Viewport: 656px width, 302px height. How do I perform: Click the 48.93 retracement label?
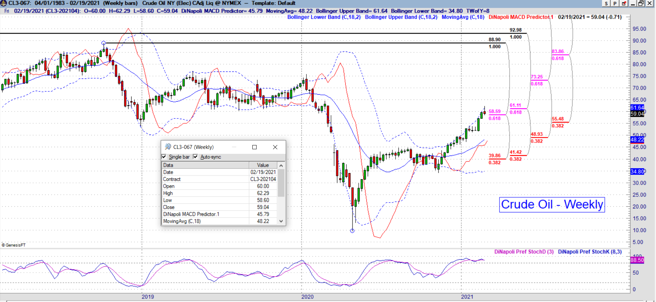pos(537,134)
